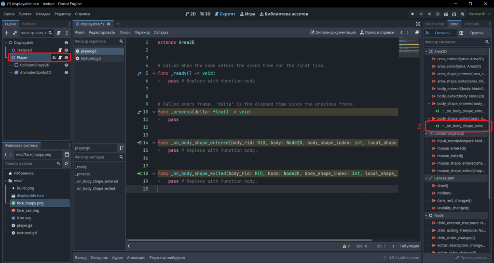Pause the running project

421,14
